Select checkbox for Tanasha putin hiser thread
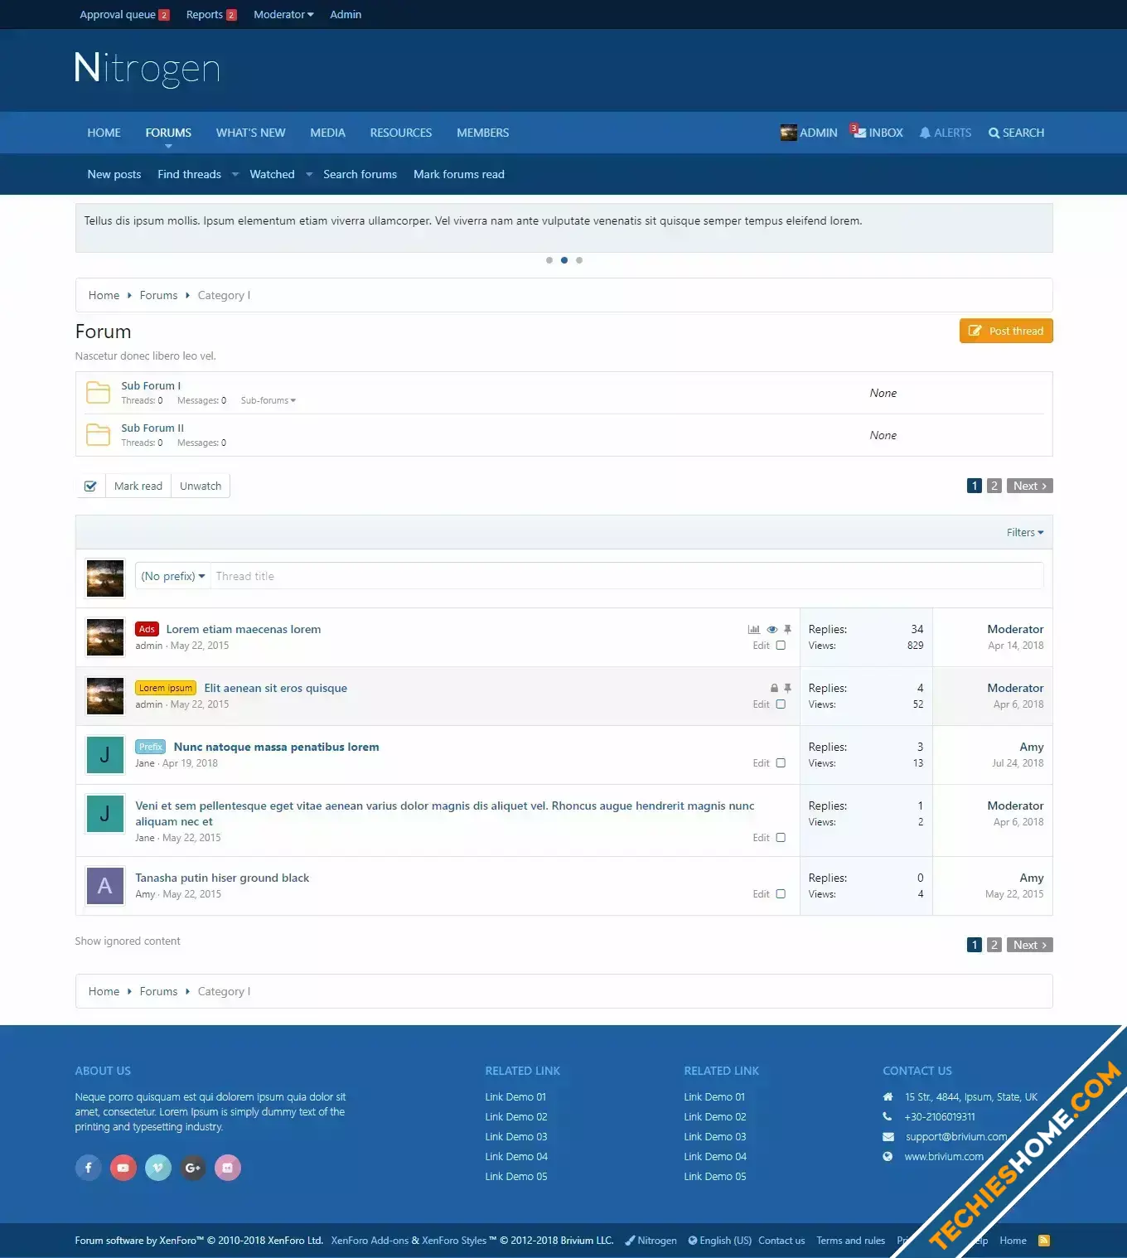Screen dimensions: 1127x1258 (x=781, y=894)
